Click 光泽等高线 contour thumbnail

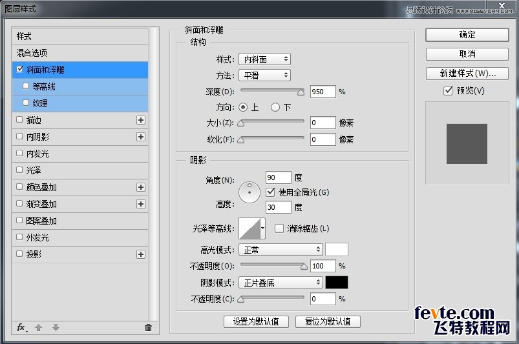(249, 228)
